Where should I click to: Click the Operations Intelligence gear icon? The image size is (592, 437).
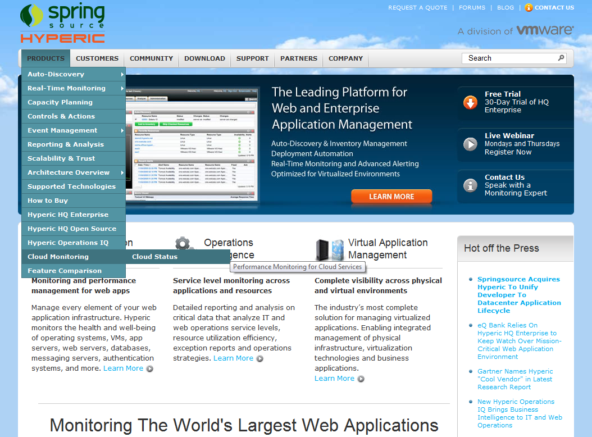tap(184, 243)
